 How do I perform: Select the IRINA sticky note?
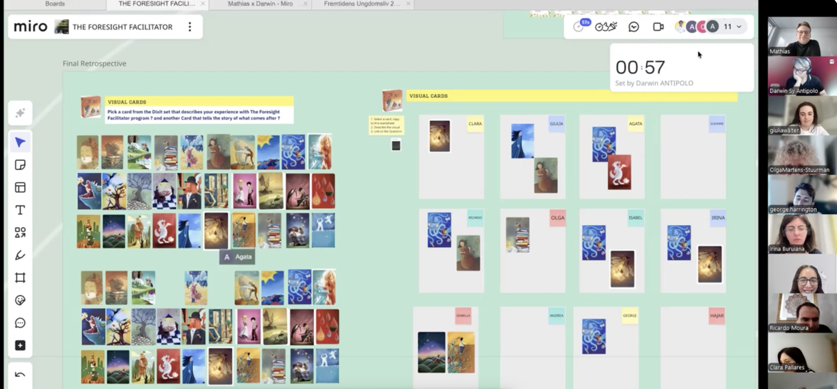coord(718,218)
